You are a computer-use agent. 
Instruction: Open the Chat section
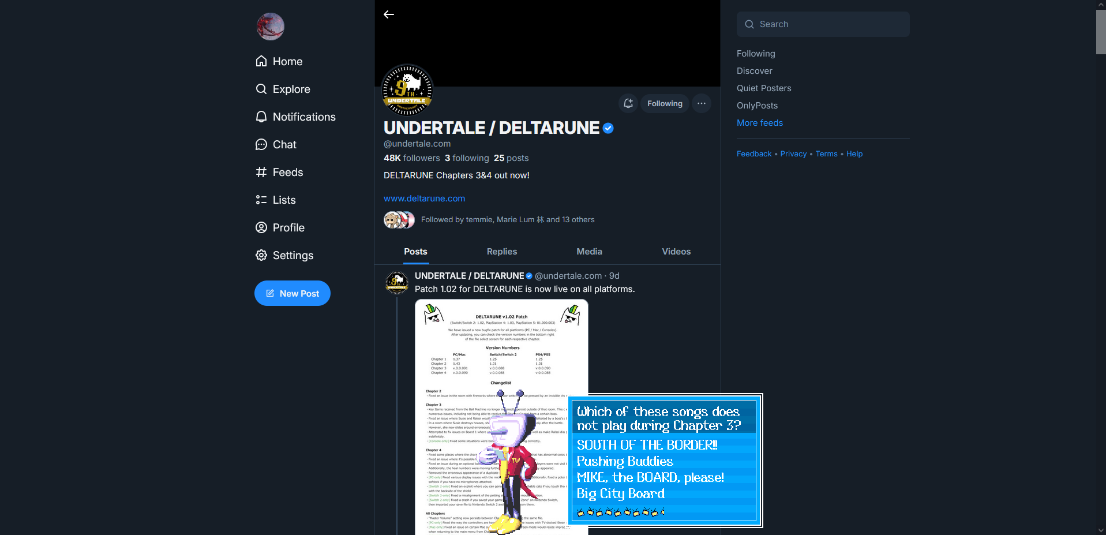276,144
